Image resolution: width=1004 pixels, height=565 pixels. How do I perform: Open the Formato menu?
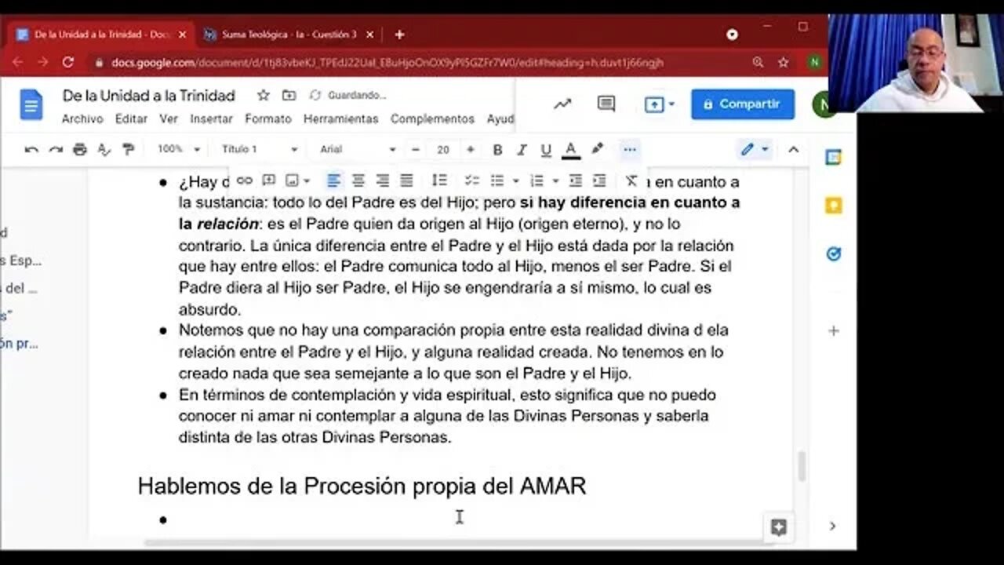click(x=268, y=118)
